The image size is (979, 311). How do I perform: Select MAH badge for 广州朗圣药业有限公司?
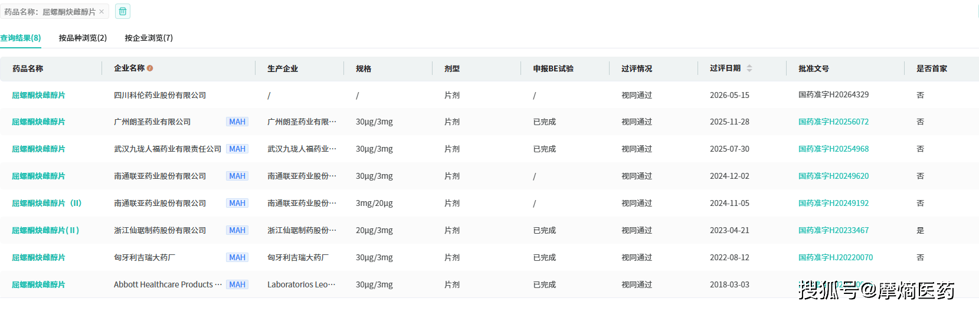click(x=237, y=122)
